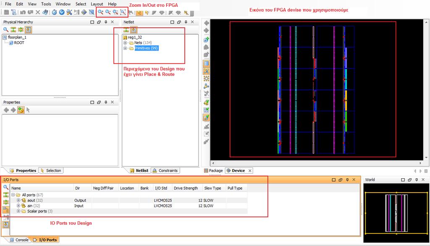Click Collapse All in Physical Hierarchy panel
The image size is (430, 246).
tap(13, 29)
